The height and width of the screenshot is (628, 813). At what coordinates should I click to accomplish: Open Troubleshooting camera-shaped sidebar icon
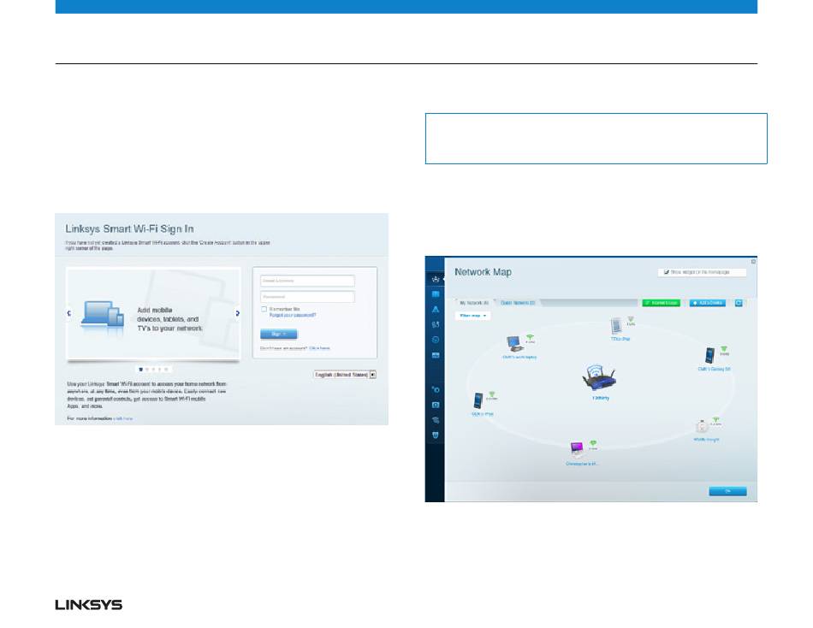[436, 405]
